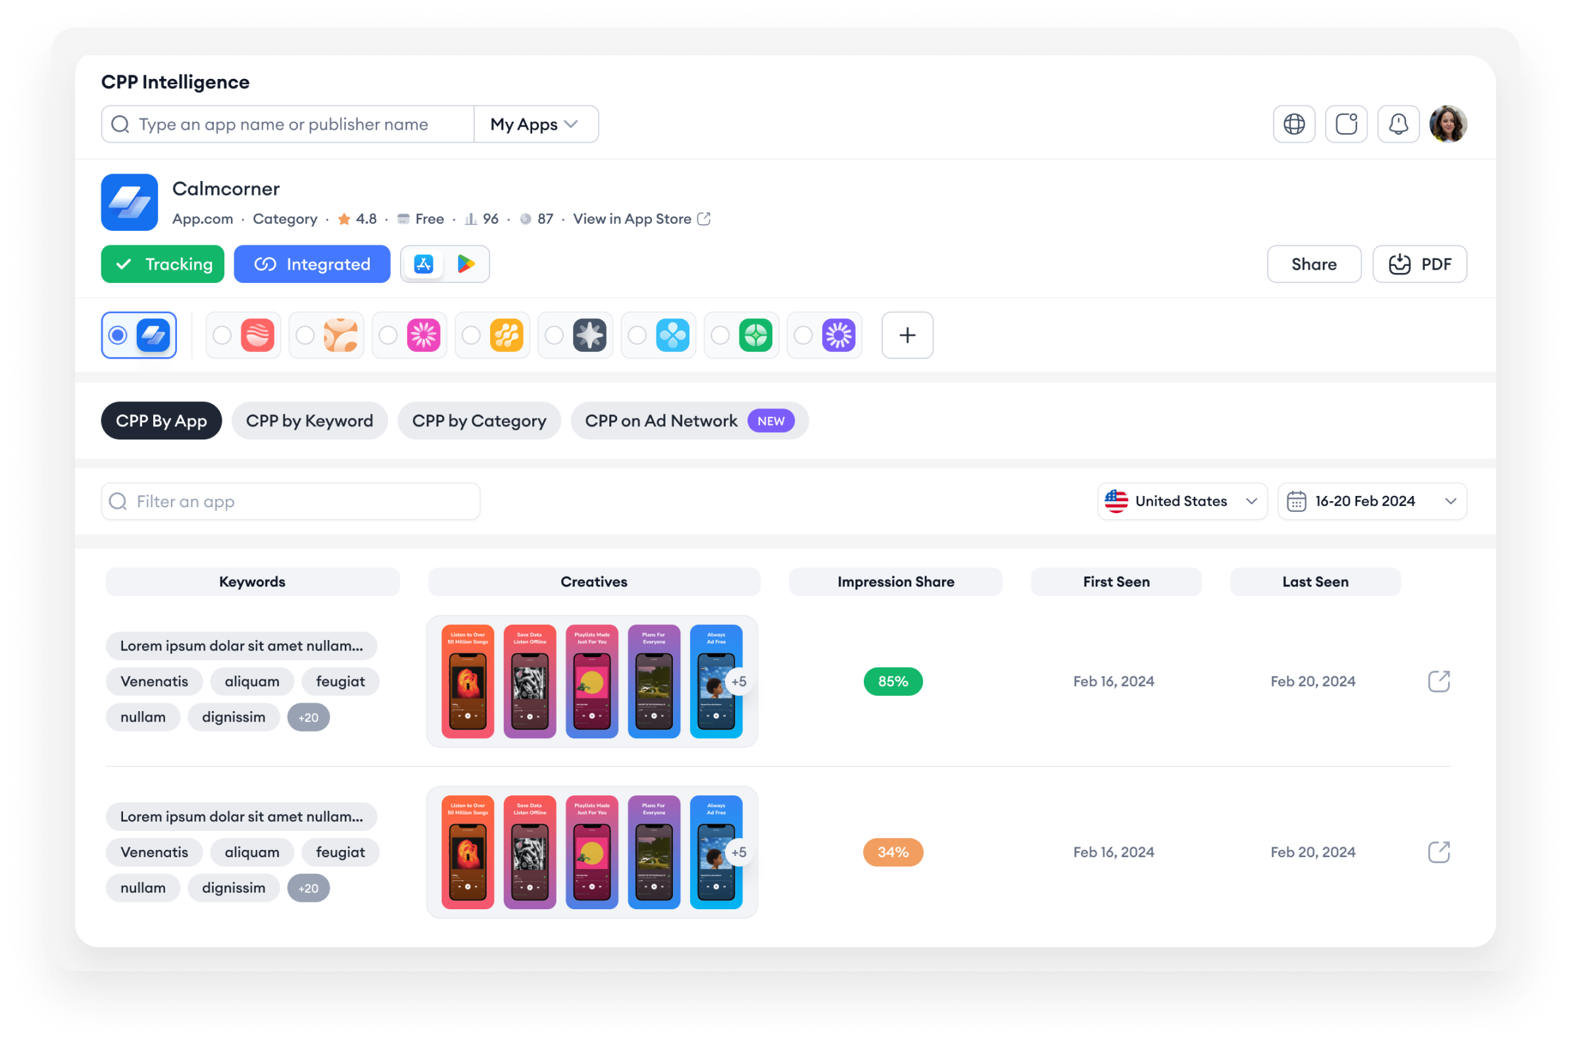Switch to CPP by Keyword tab
The image size is (1571, 1046).
pyautogui.click(x=310, y=421)
